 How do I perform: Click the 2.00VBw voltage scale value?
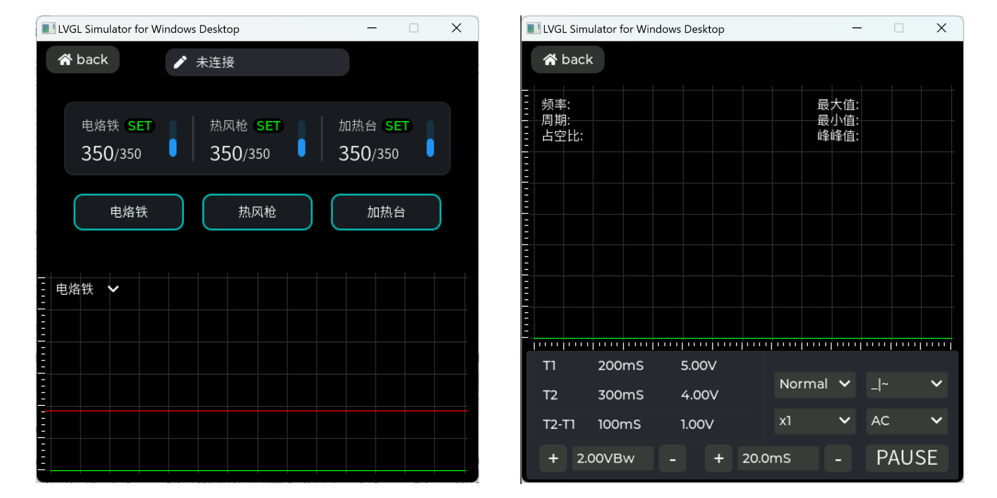613,458
